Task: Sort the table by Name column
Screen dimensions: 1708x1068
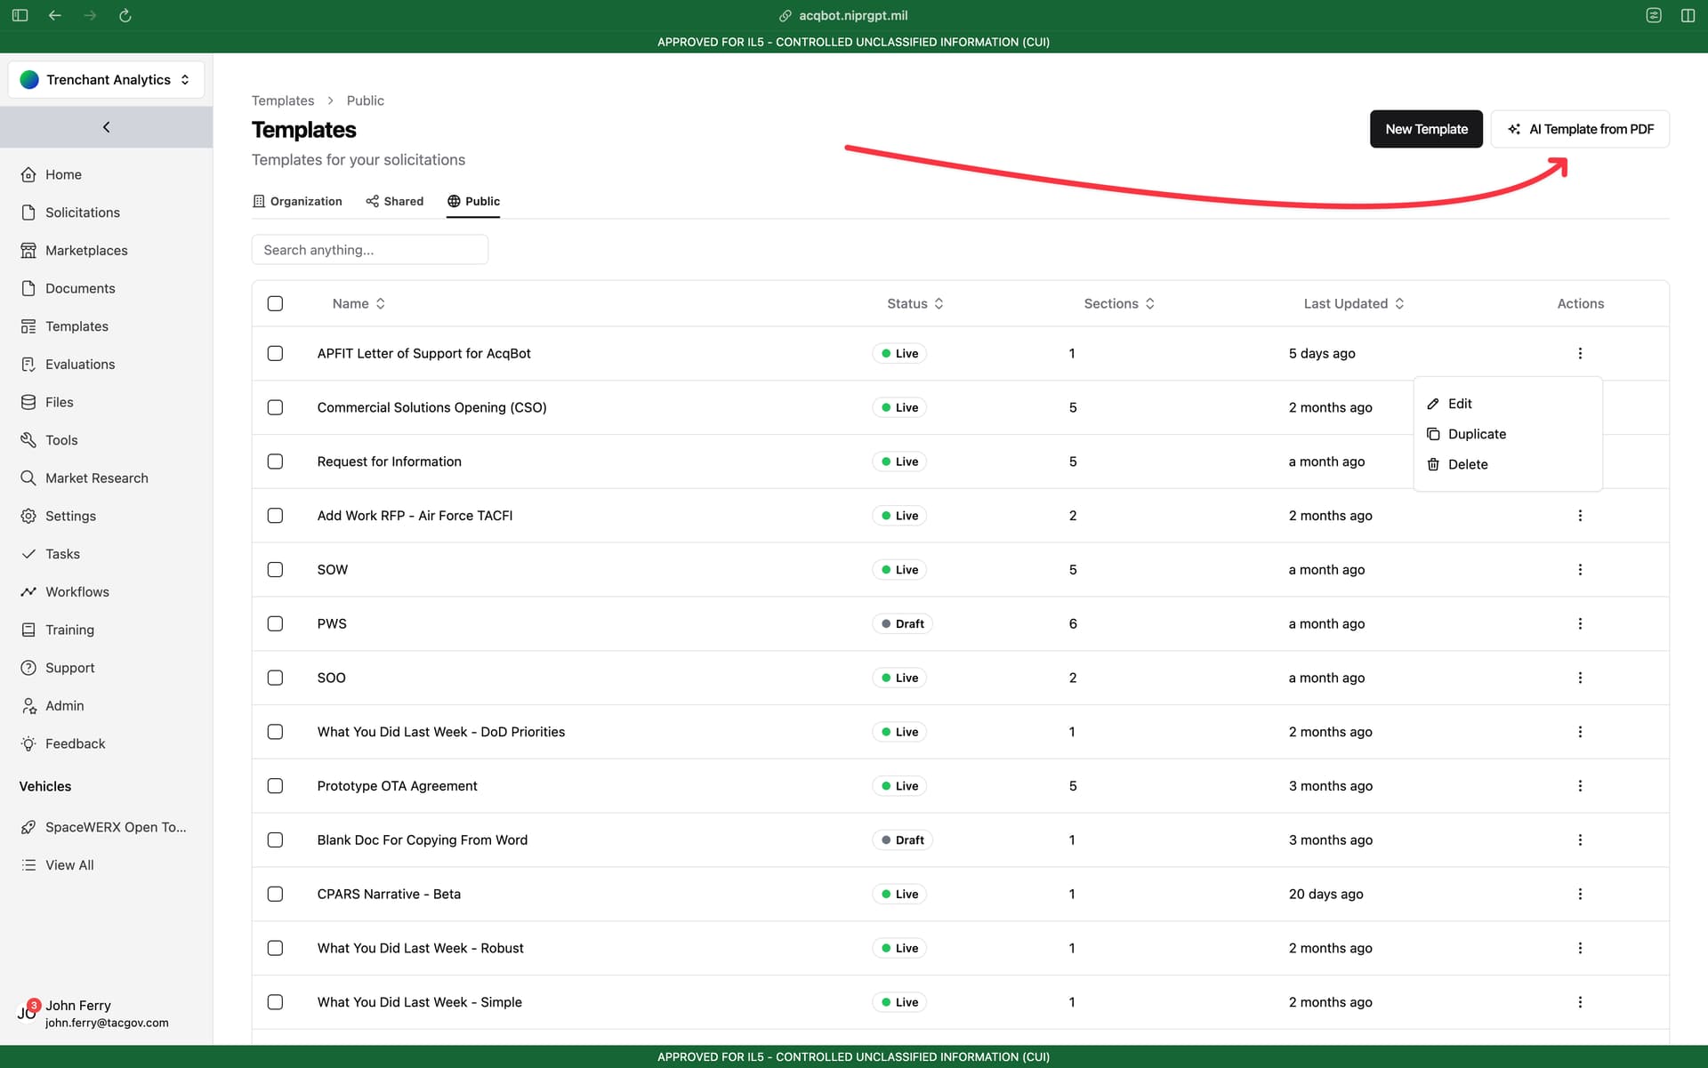Action: click(x=359, y=304)
